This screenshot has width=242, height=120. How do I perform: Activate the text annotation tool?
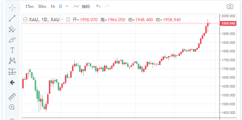click(x=12, y=50)
